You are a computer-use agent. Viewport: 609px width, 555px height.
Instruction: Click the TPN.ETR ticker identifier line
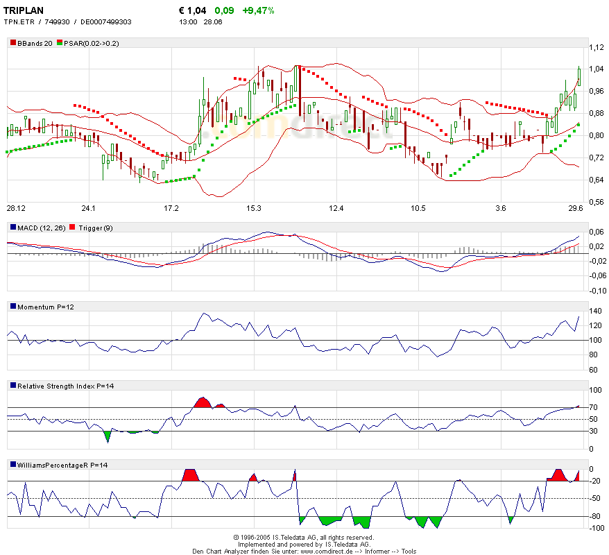click(67, 22)
